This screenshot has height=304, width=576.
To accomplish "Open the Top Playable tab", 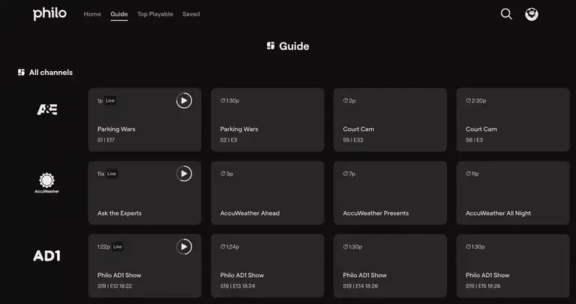I will pos(155,14).
